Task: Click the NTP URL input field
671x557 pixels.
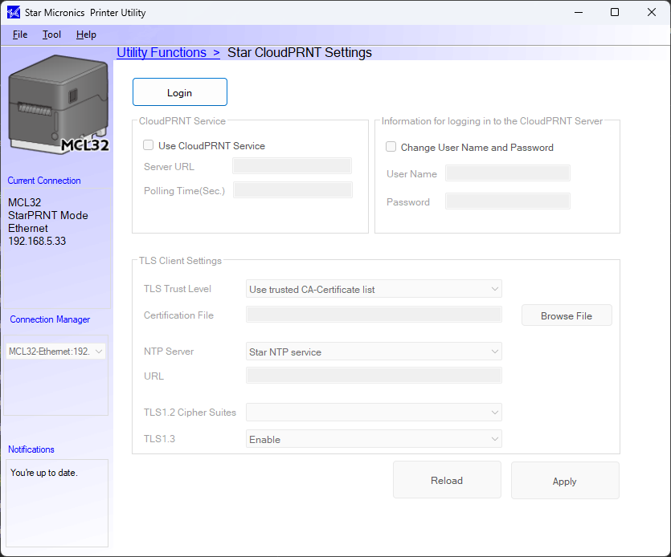Action: click(374, 376)
